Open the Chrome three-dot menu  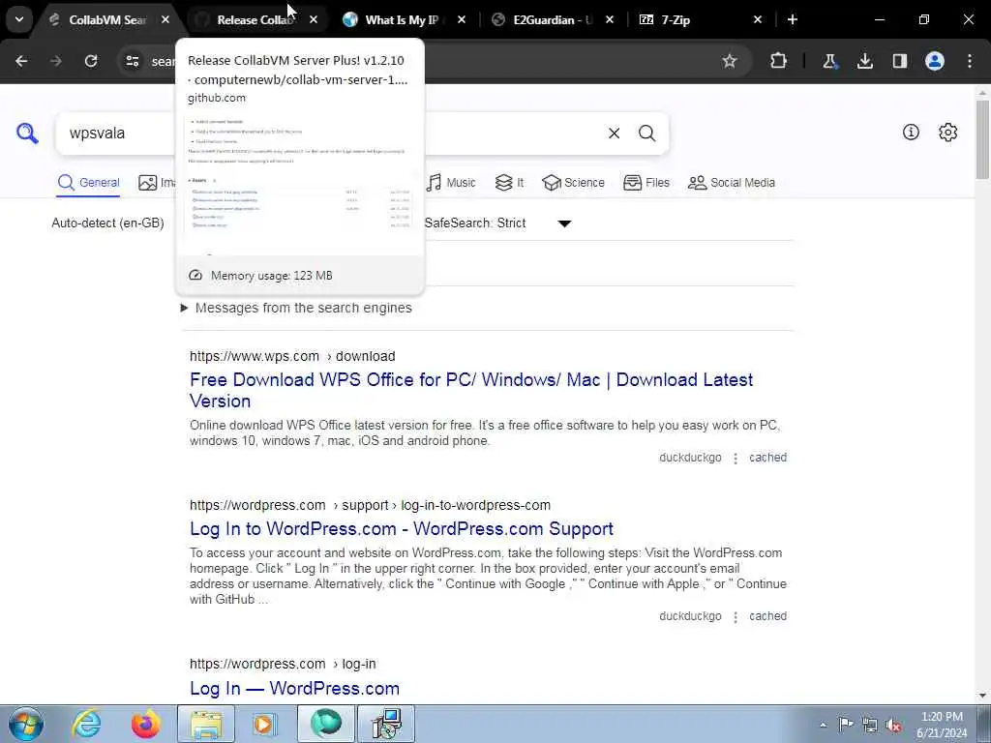(x=970, y=61)
